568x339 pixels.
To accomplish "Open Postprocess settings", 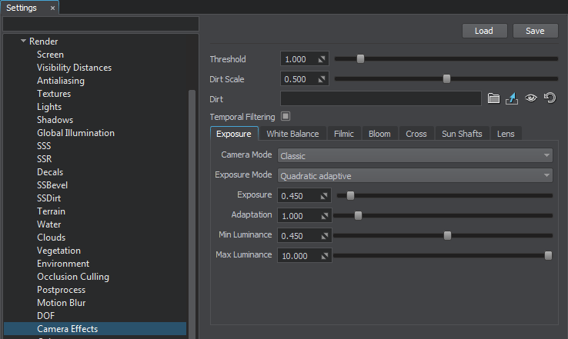I will pos(62,290).
